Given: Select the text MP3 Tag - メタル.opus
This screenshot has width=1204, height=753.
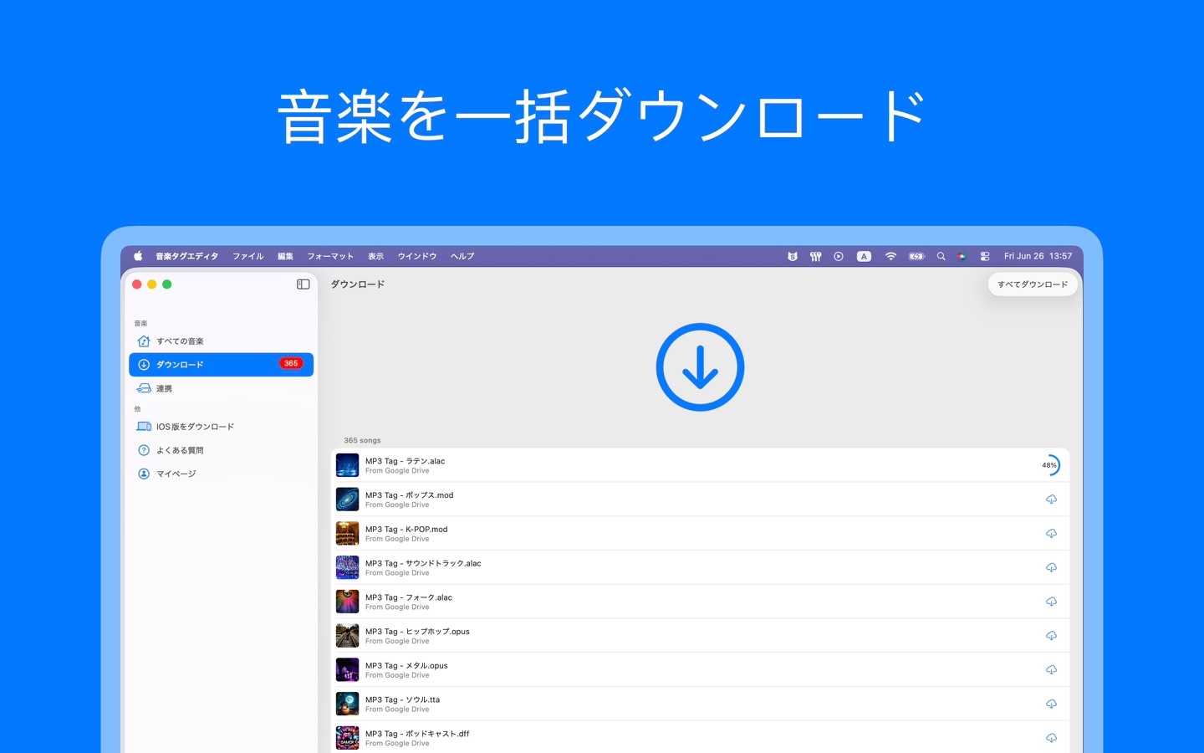Looking at the screenshot, I should pyautogui.click(x=406, y=666).
